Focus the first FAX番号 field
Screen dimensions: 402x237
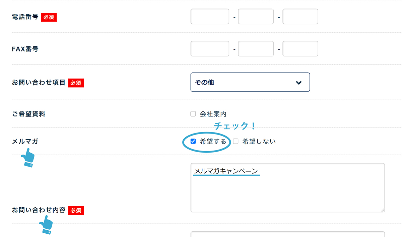tap(210, 49)
